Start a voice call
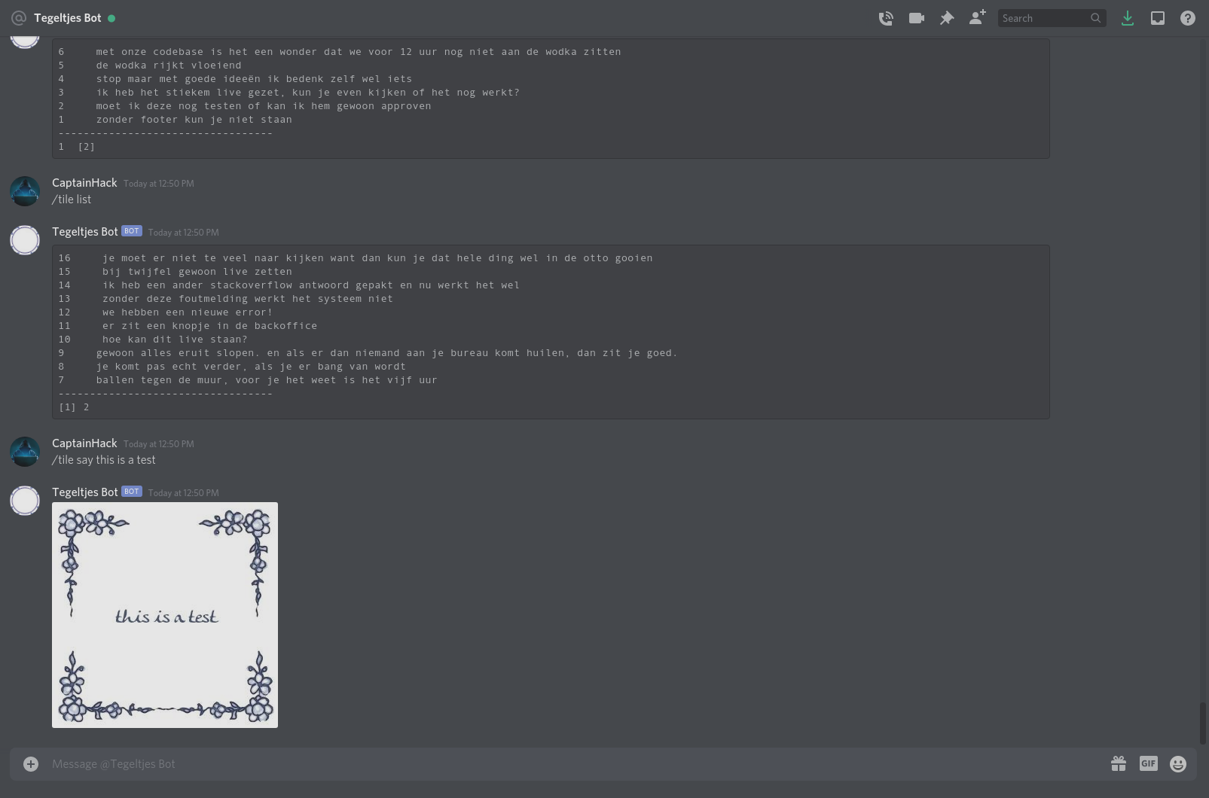This screenshot has width=1209, height=798. (x=886, y=17)
